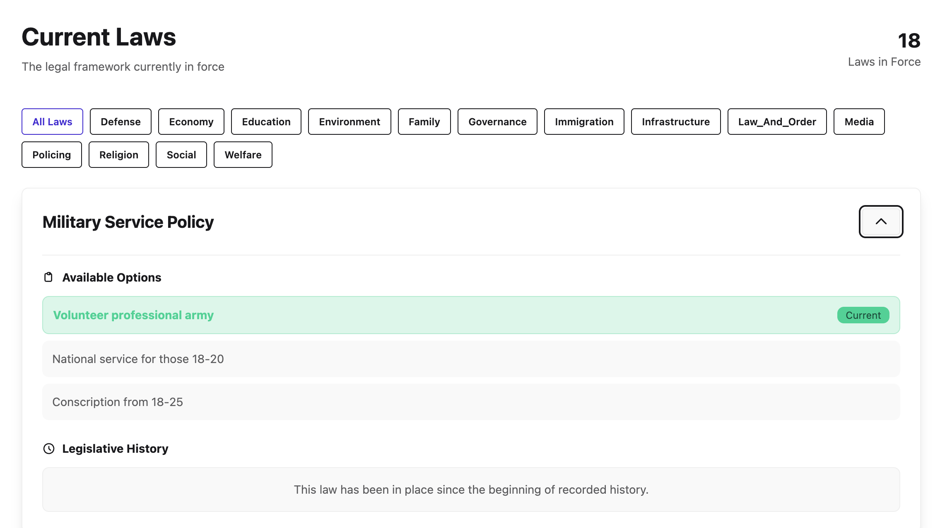940x528 pixels.
Task: Select the Law_And_Order filter
Action: (x=777, y=122)
